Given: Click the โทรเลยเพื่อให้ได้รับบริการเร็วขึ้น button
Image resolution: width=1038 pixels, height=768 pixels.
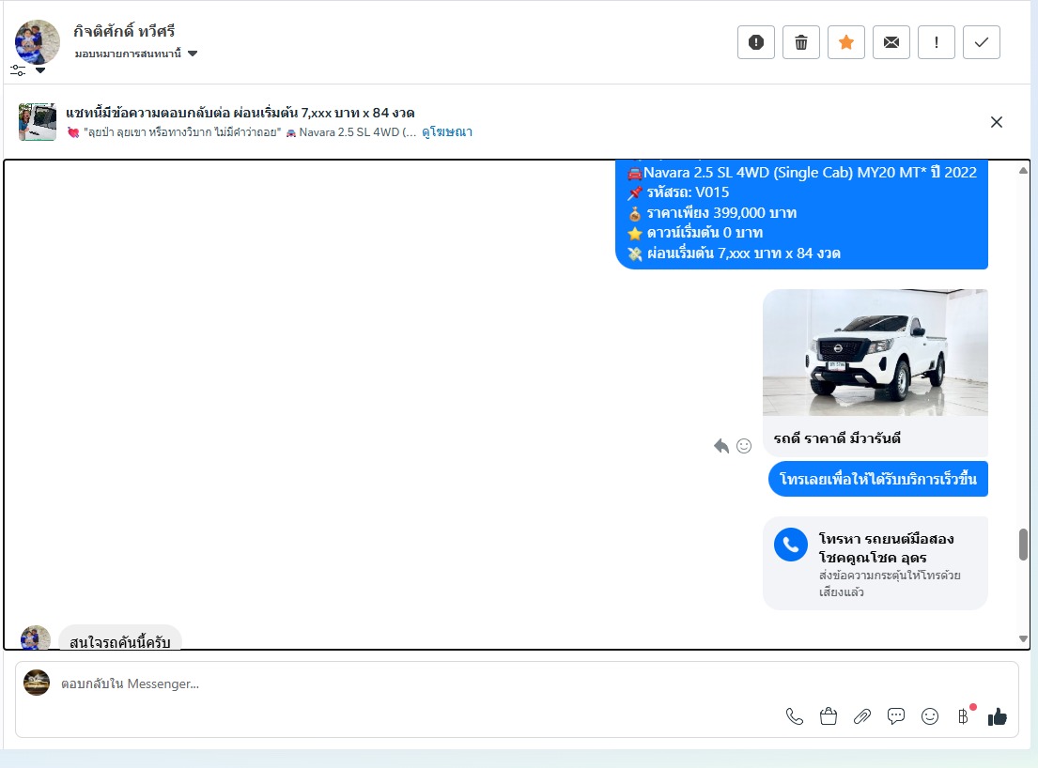Looking at the screenshot, I should point(877,479).
